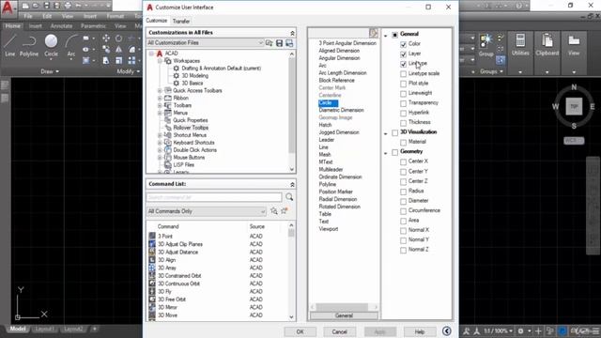Expand the Toolbars tree node
Image resolution: width=601 pixels, height=338 pixels.
(160, 105)
